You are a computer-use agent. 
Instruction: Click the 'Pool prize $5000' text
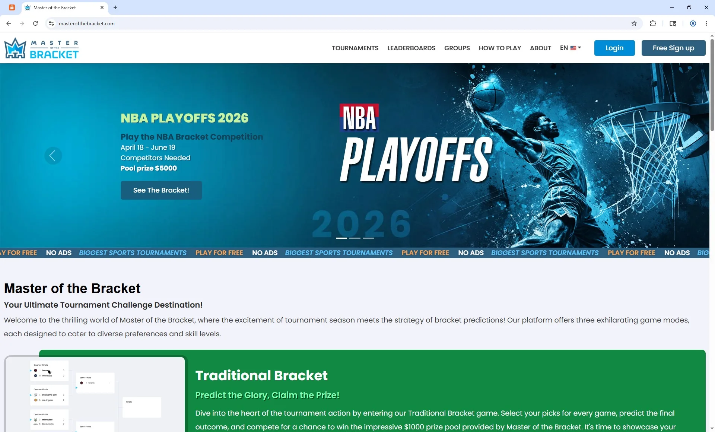149,168
